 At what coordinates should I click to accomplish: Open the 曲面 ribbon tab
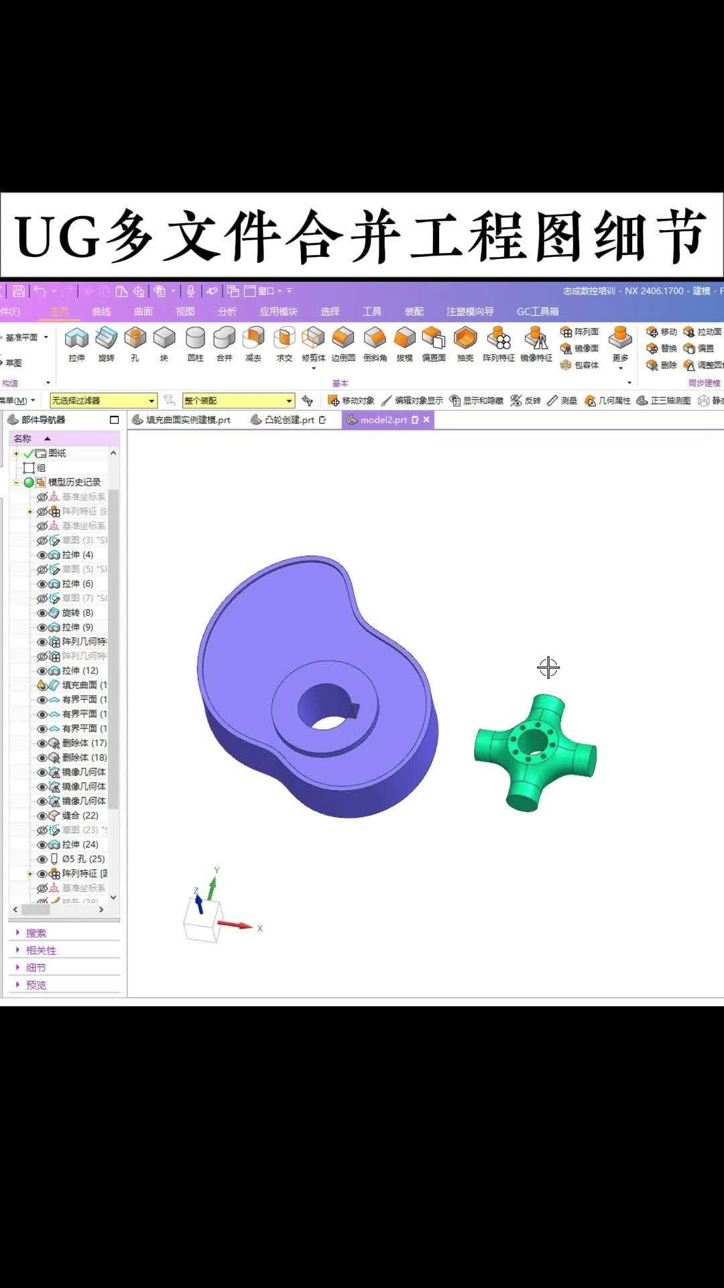143,311
